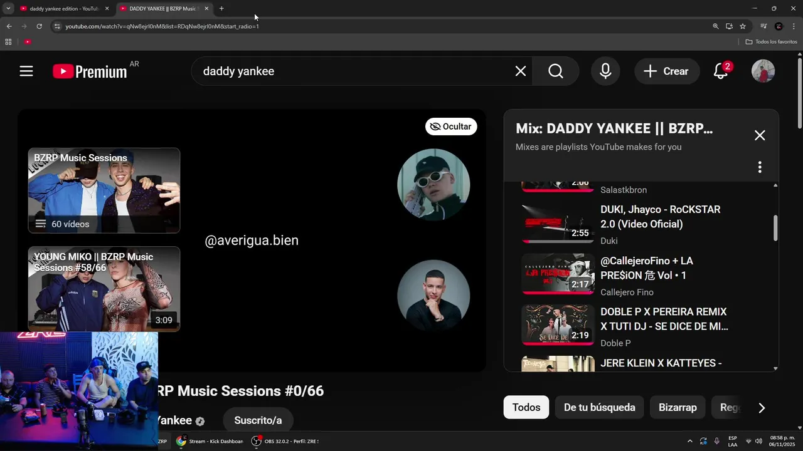Play DUKI, Jhayco RoCKSTAR 2.0 from the mix
The width and height of the screenshot is (803, 451).
661,217
